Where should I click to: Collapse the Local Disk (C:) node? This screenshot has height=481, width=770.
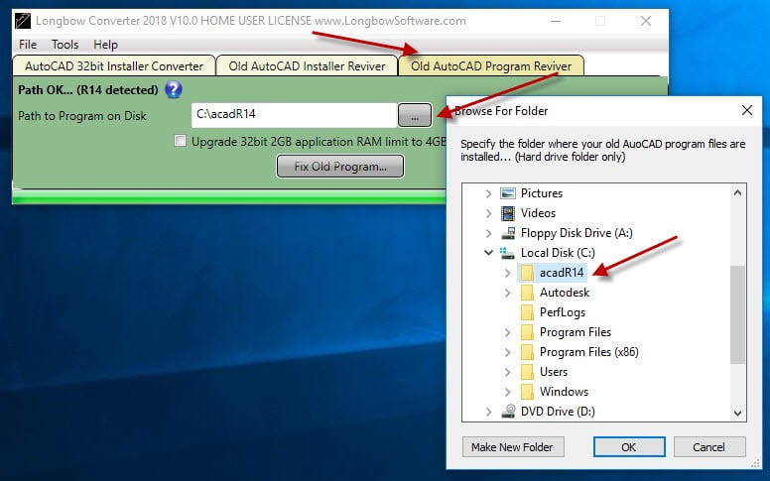point(488,253)
